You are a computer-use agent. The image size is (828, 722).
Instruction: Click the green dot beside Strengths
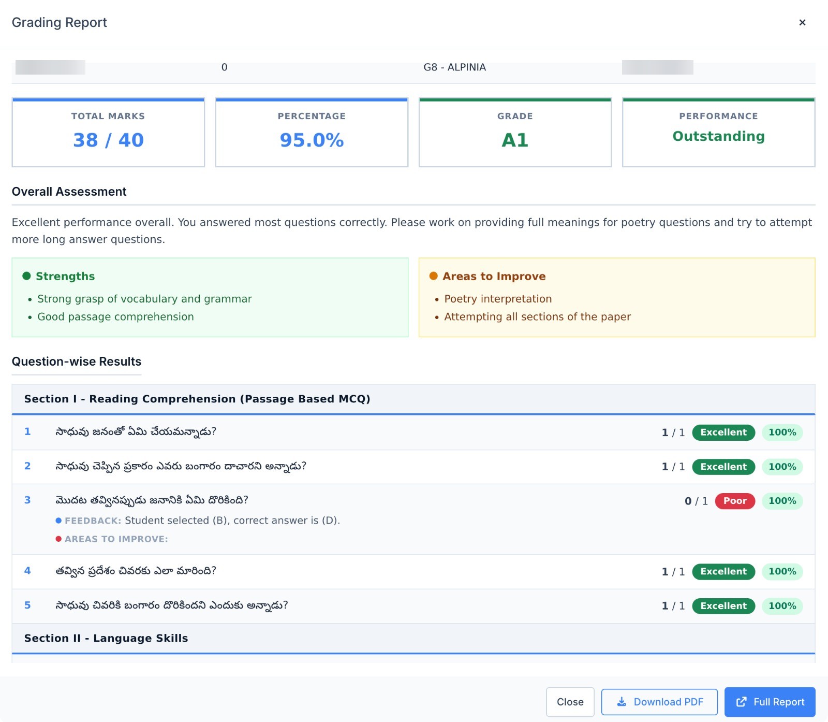pos(27,276)
